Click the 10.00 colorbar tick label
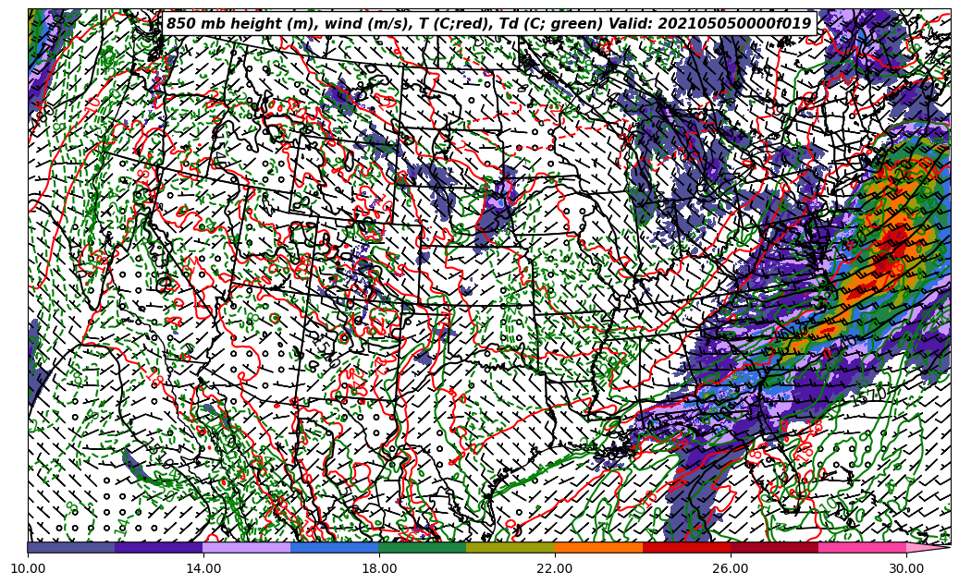This screenshot has height=584, width=959. tap(28, 568)
